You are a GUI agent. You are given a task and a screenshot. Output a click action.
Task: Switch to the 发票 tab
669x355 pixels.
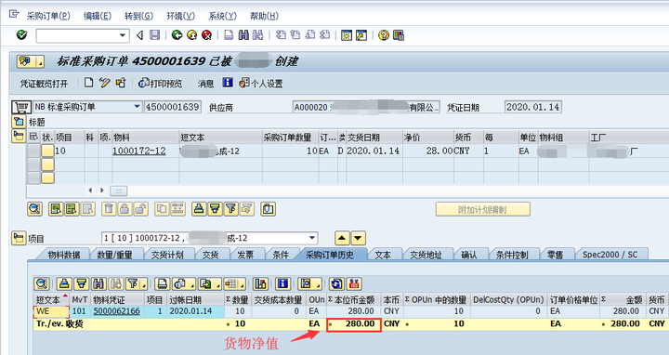(x=245, y=255)
